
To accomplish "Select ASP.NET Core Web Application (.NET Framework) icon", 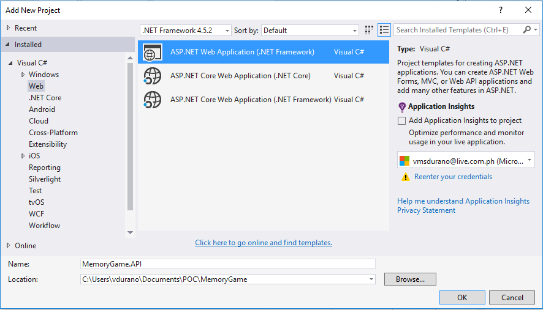I will [153, 100].
